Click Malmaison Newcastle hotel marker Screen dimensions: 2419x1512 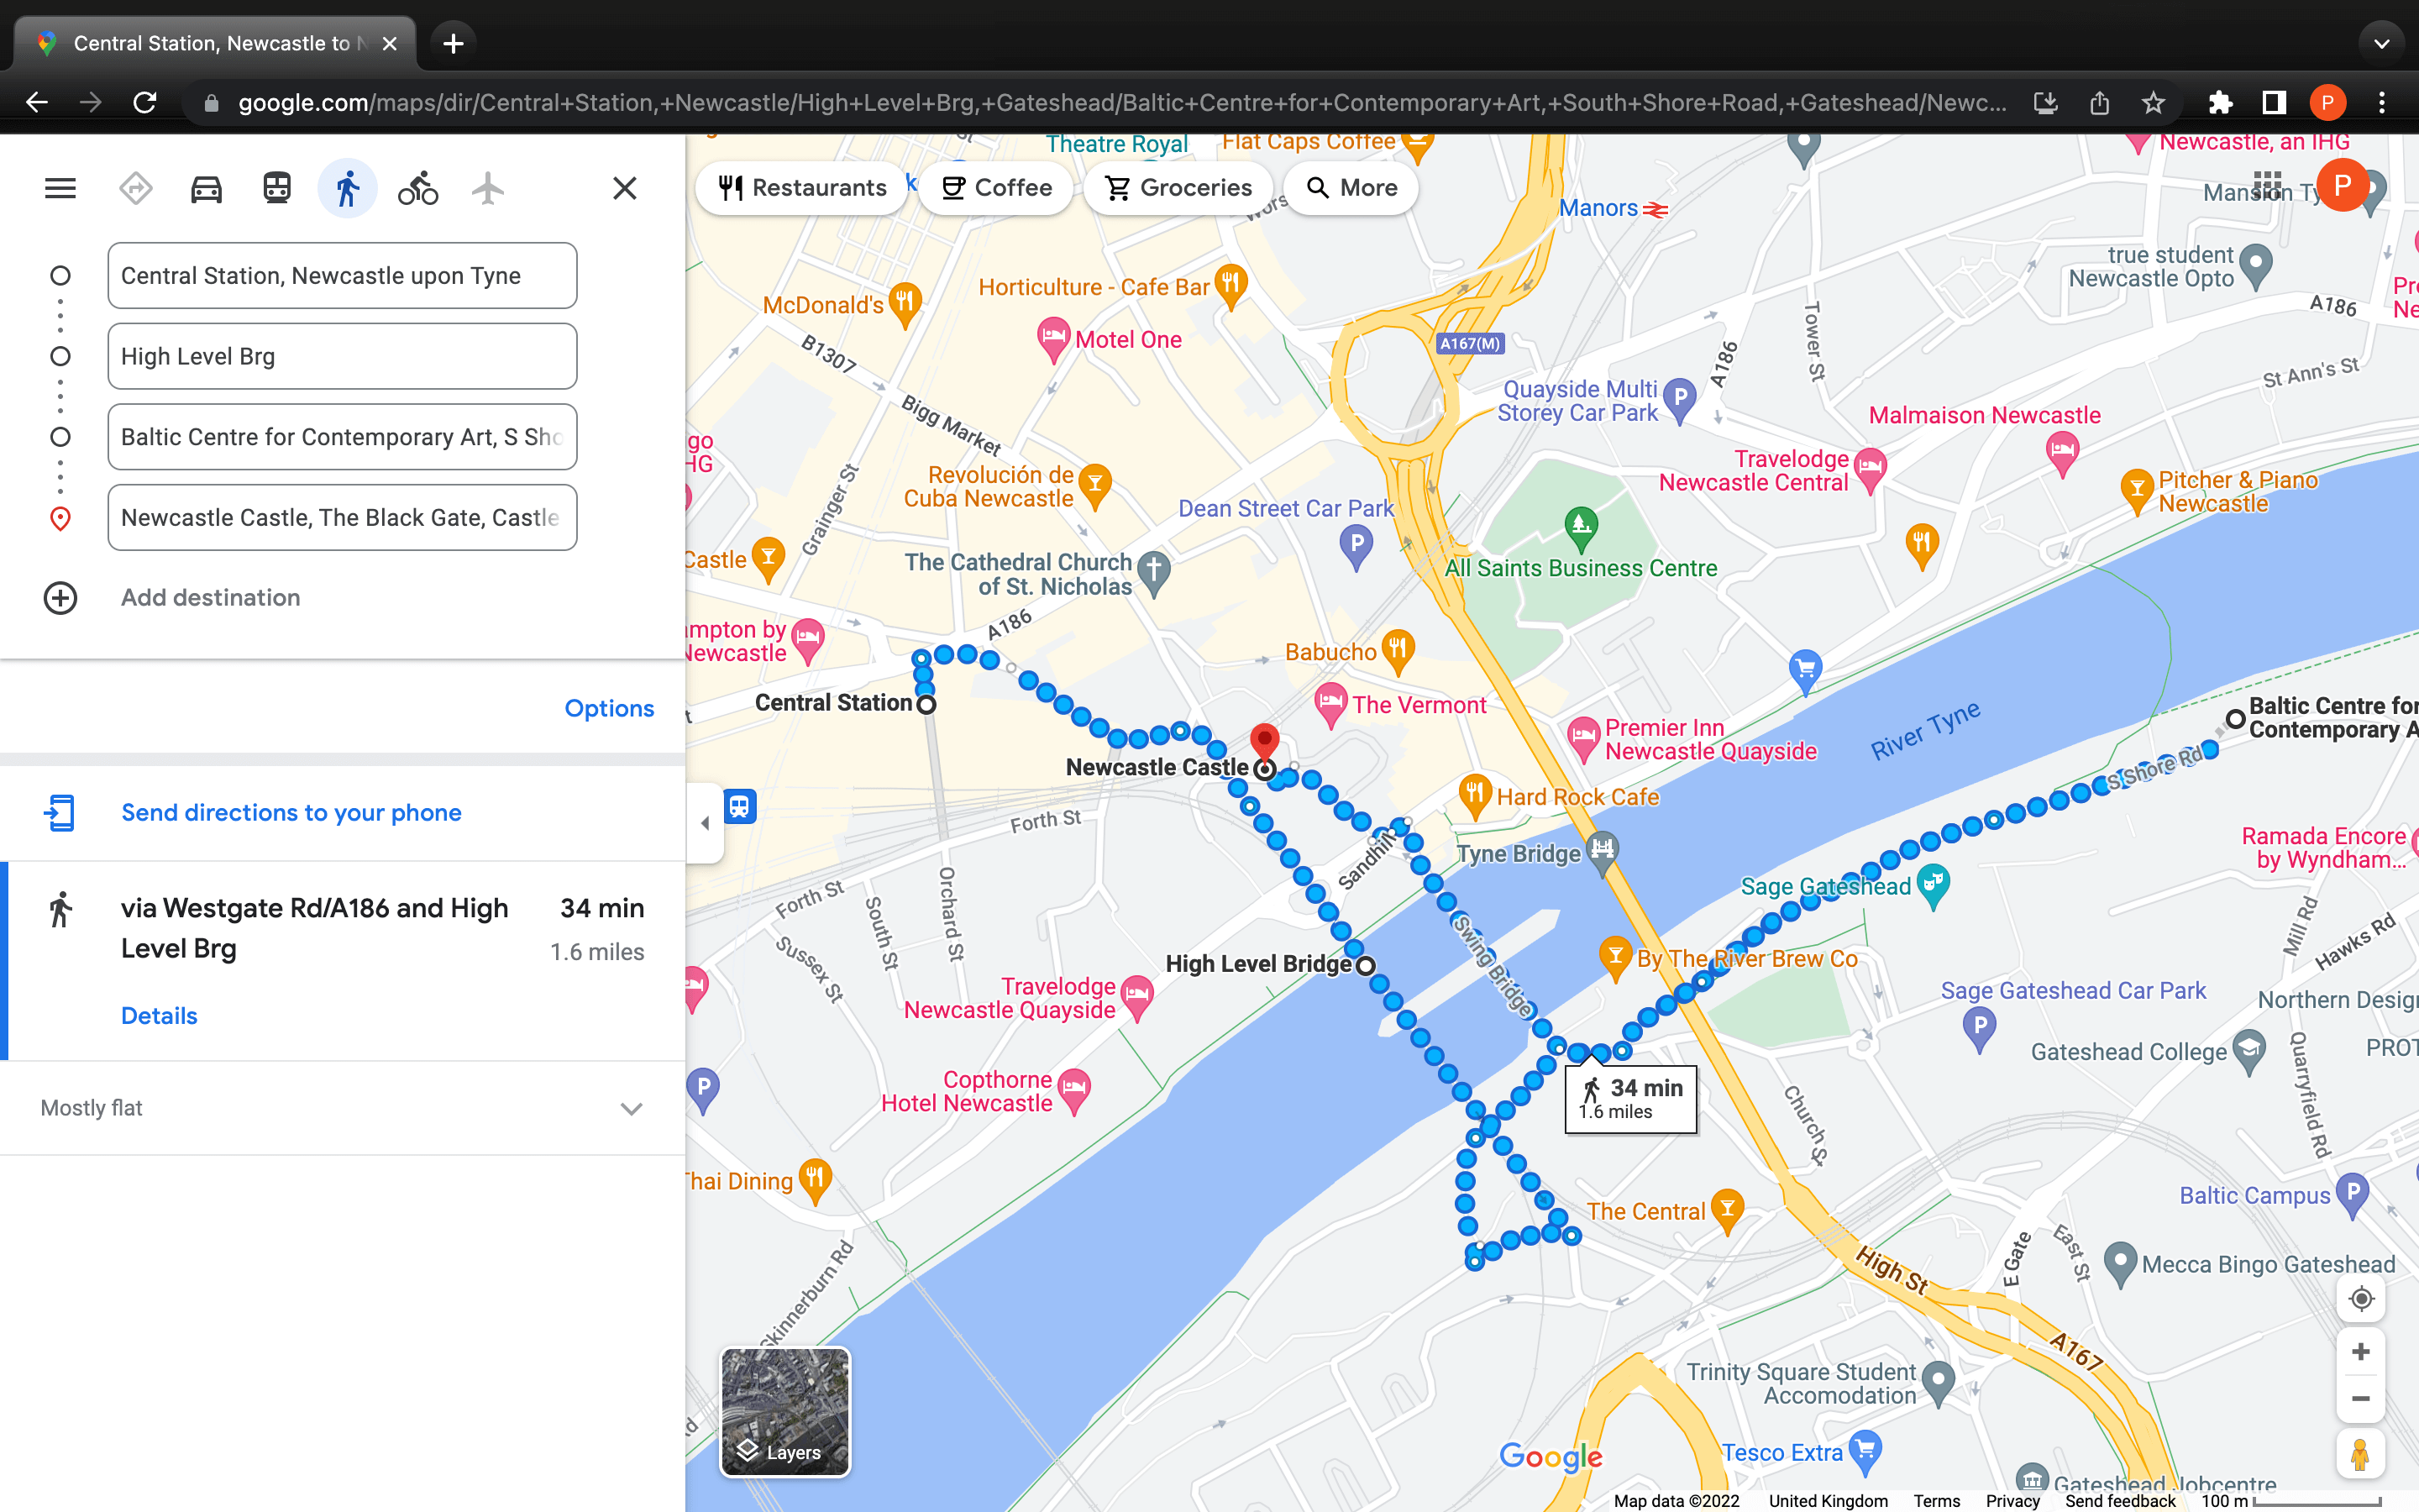point(2061,452)
